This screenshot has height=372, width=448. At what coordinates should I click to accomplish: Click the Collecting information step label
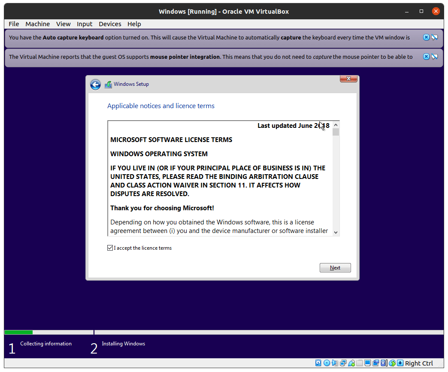[x=46, y=344]
